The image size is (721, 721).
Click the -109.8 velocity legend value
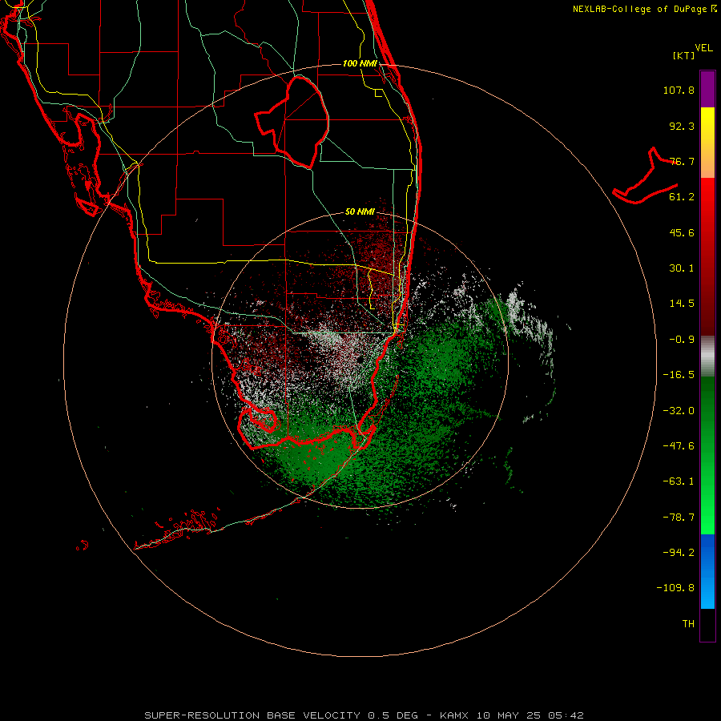click(675, 588)
